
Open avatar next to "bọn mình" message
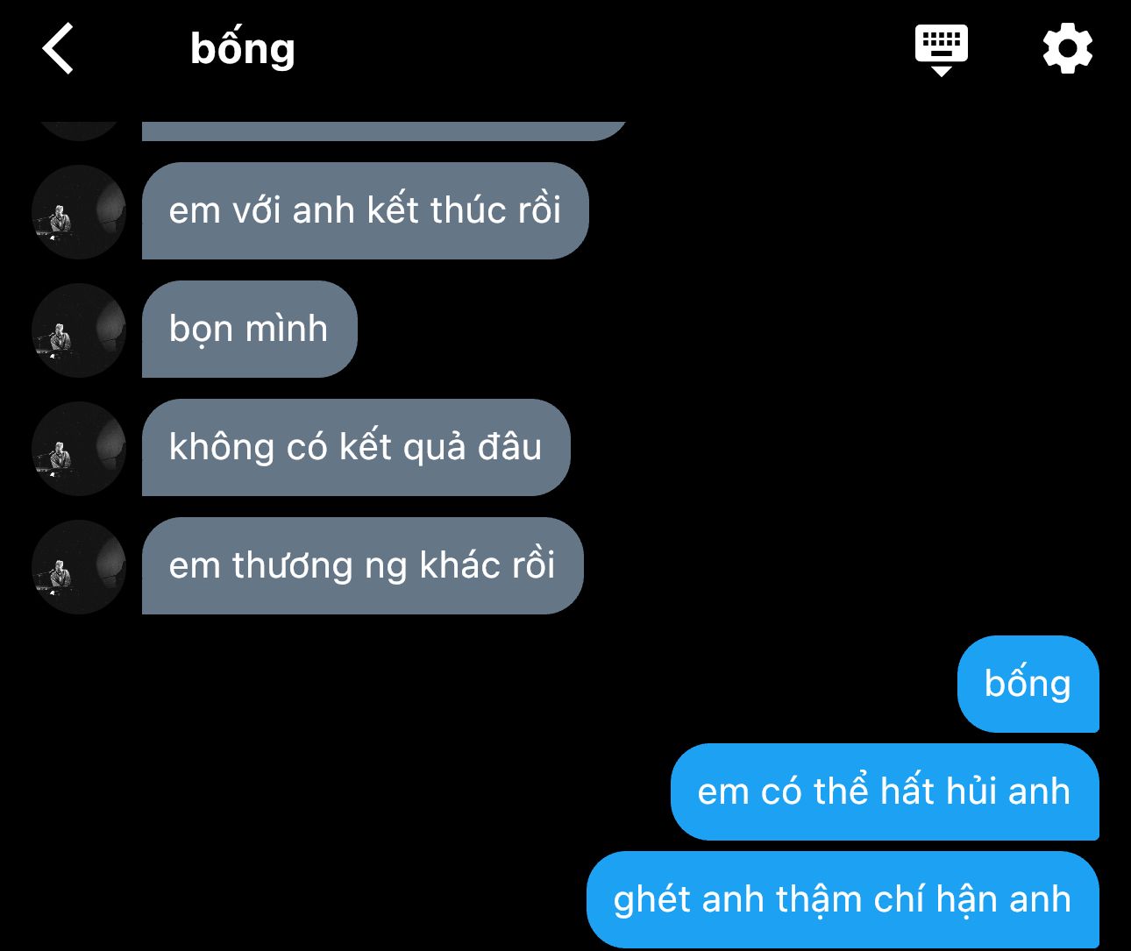[79, 330]
